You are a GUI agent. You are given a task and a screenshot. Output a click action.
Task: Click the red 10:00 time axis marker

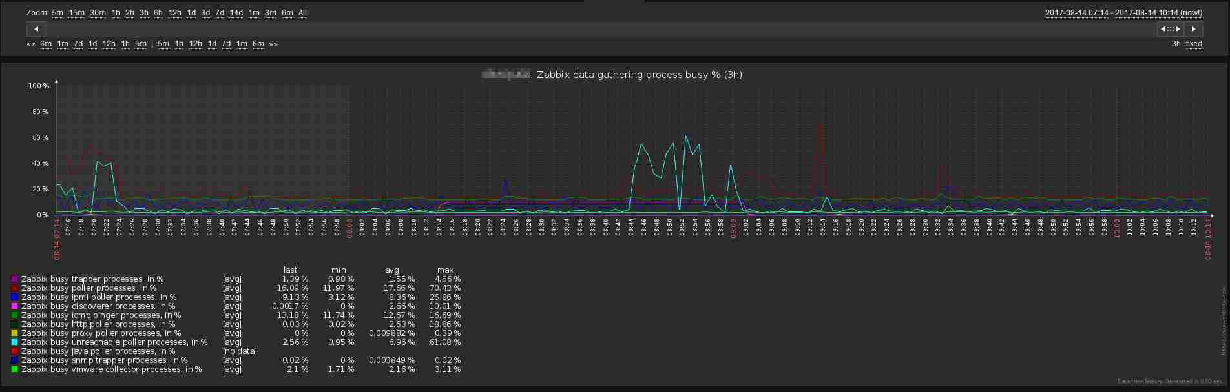pyautogui.click(x=1116, y=228)
